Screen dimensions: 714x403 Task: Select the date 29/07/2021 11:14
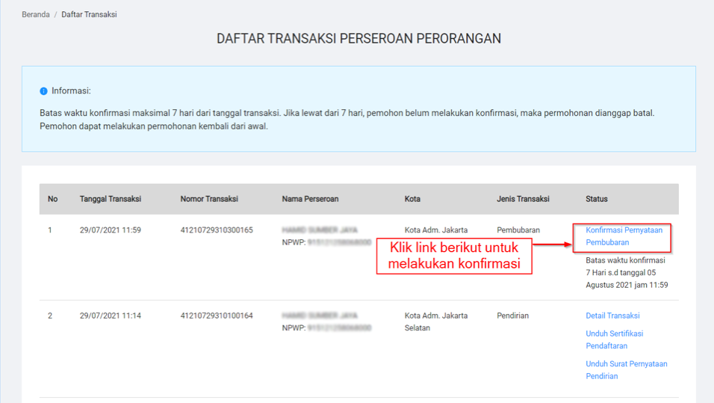pyautogui.click(x=111, y=316)
